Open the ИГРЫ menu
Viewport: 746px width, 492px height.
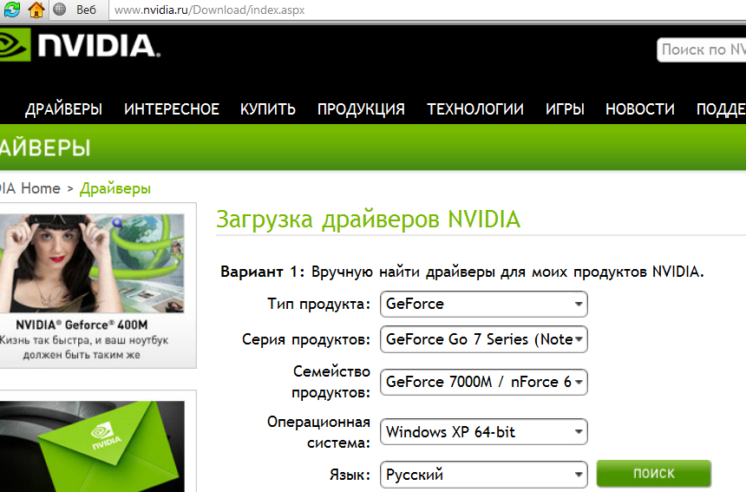pos(565,109)
